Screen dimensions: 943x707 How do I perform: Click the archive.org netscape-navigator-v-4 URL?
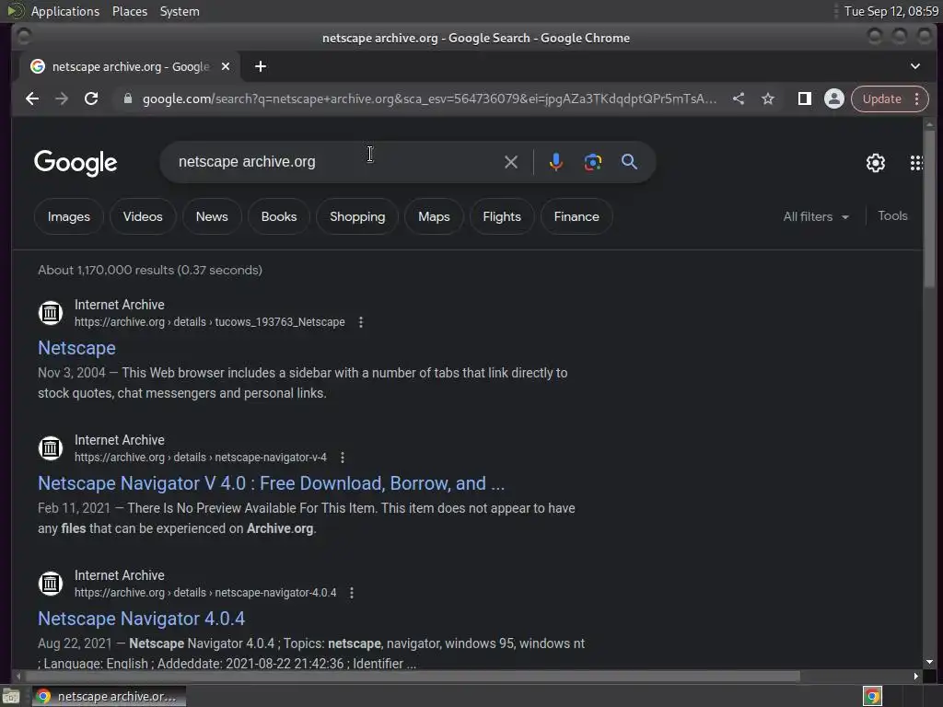200,458
